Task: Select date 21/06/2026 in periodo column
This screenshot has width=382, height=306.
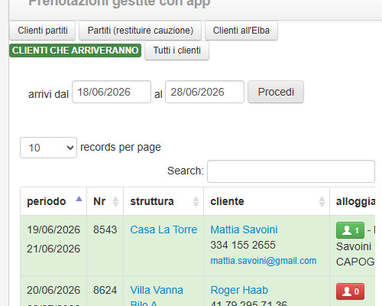Action: point(53,249)
